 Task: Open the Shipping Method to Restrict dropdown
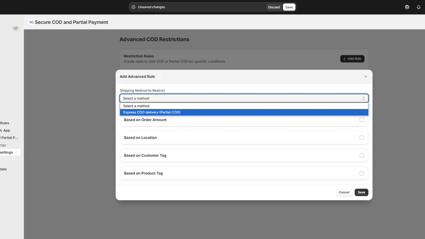tap(244, 98)
